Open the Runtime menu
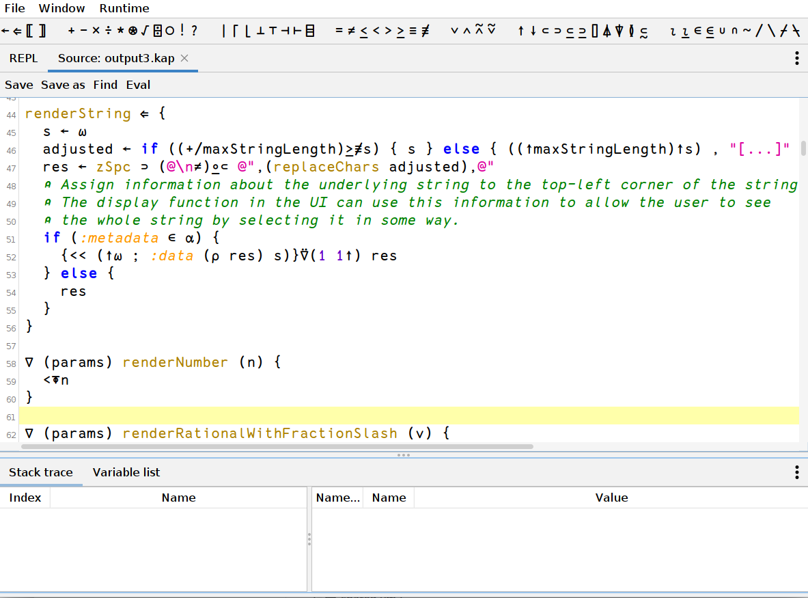Viewport: 808px width, 598px height. tap(124, 8)
